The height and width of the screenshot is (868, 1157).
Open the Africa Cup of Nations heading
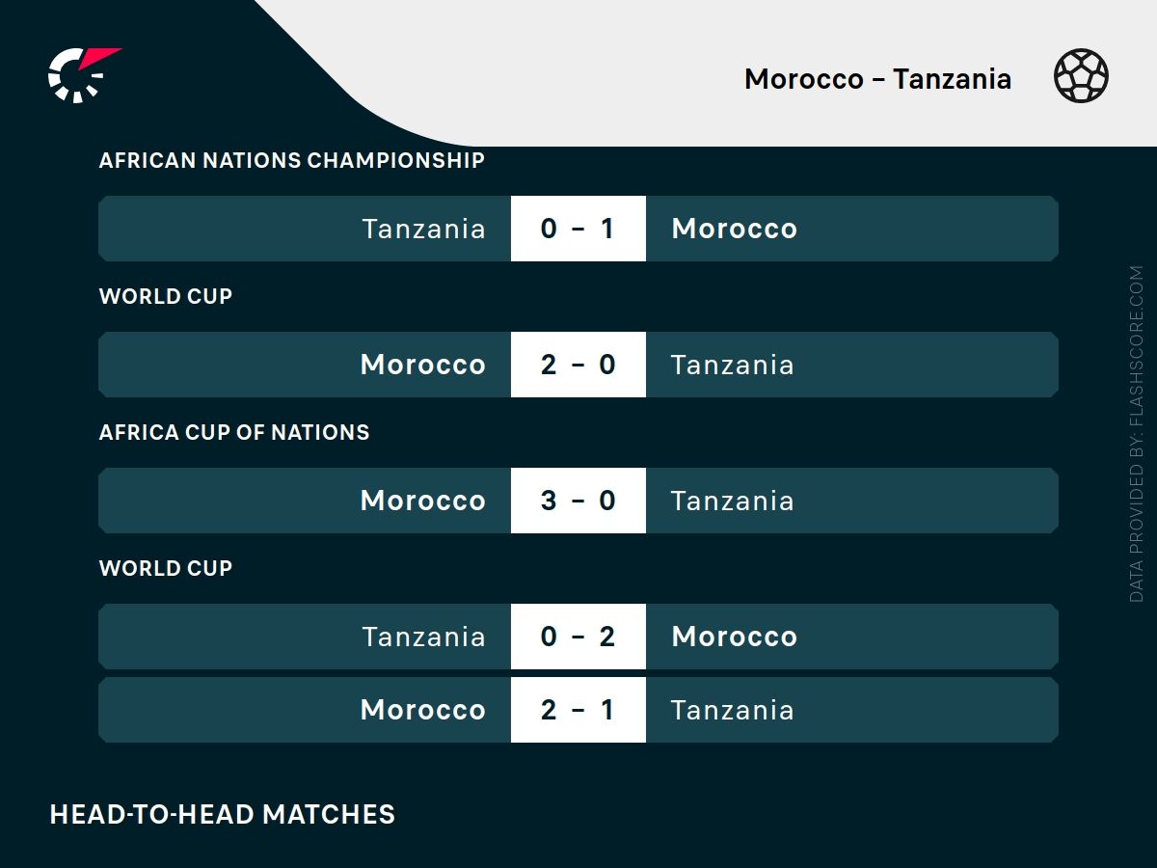(234, 432)
